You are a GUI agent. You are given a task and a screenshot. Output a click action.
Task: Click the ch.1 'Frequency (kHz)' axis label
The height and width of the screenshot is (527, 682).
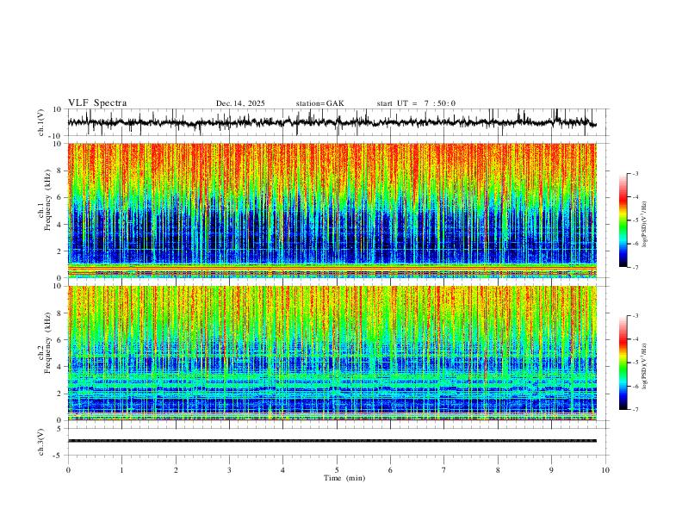pos(47,201)
